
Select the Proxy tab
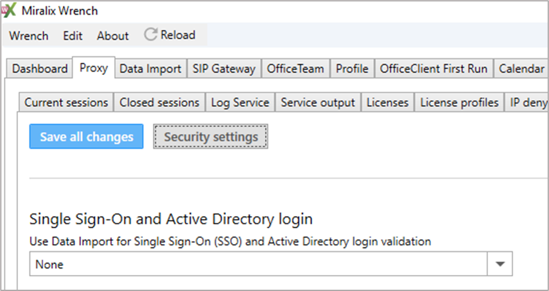[94, 67]
